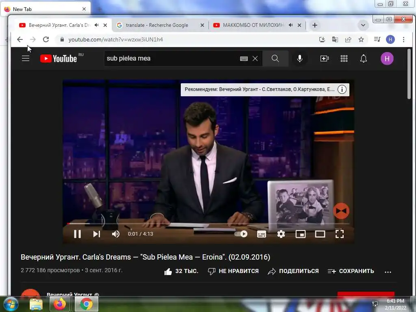Mute the audio of the Вечерний Ургант tab
The height and width of the screenshot is (312, 416).
click(97, 25)
